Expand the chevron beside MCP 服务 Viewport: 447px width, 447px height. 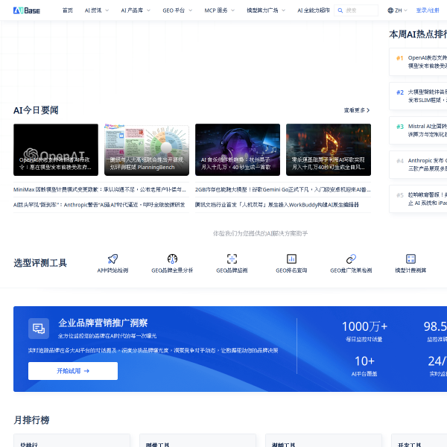(x=232, y=10)
